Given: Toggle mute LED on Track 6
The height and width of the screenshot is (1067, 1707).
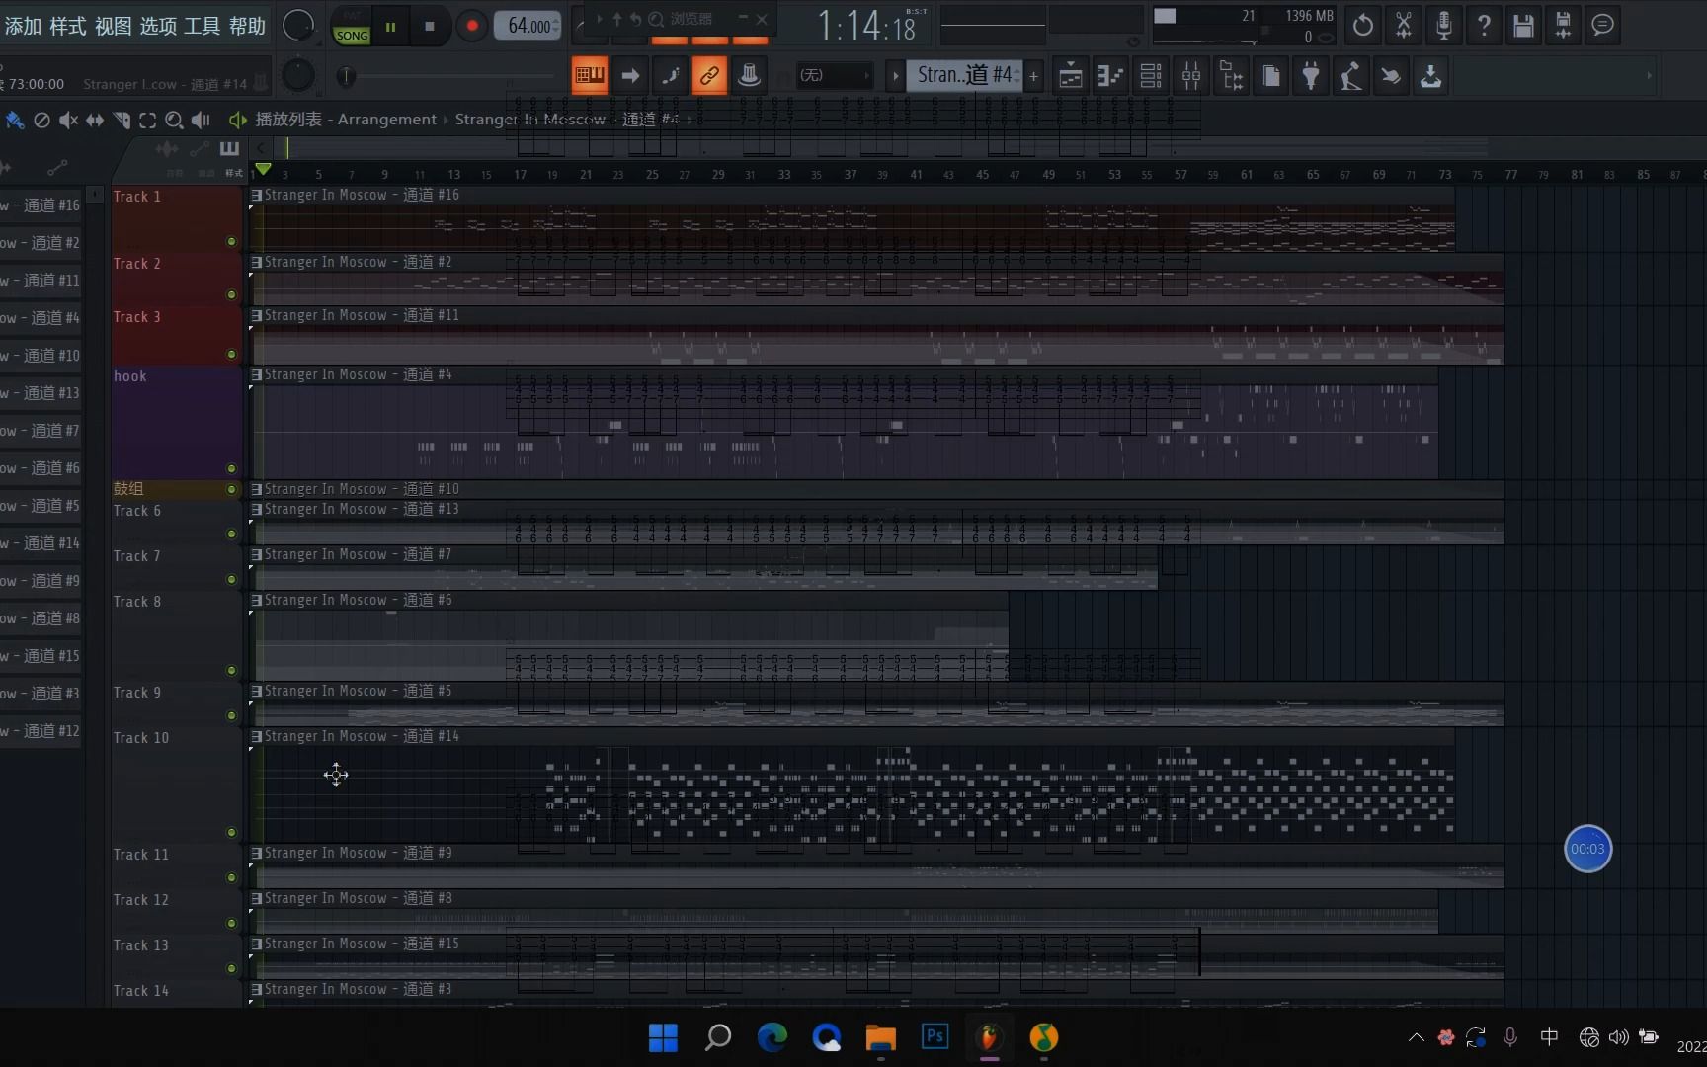Looking at the screenshot, I should (231, 534).
